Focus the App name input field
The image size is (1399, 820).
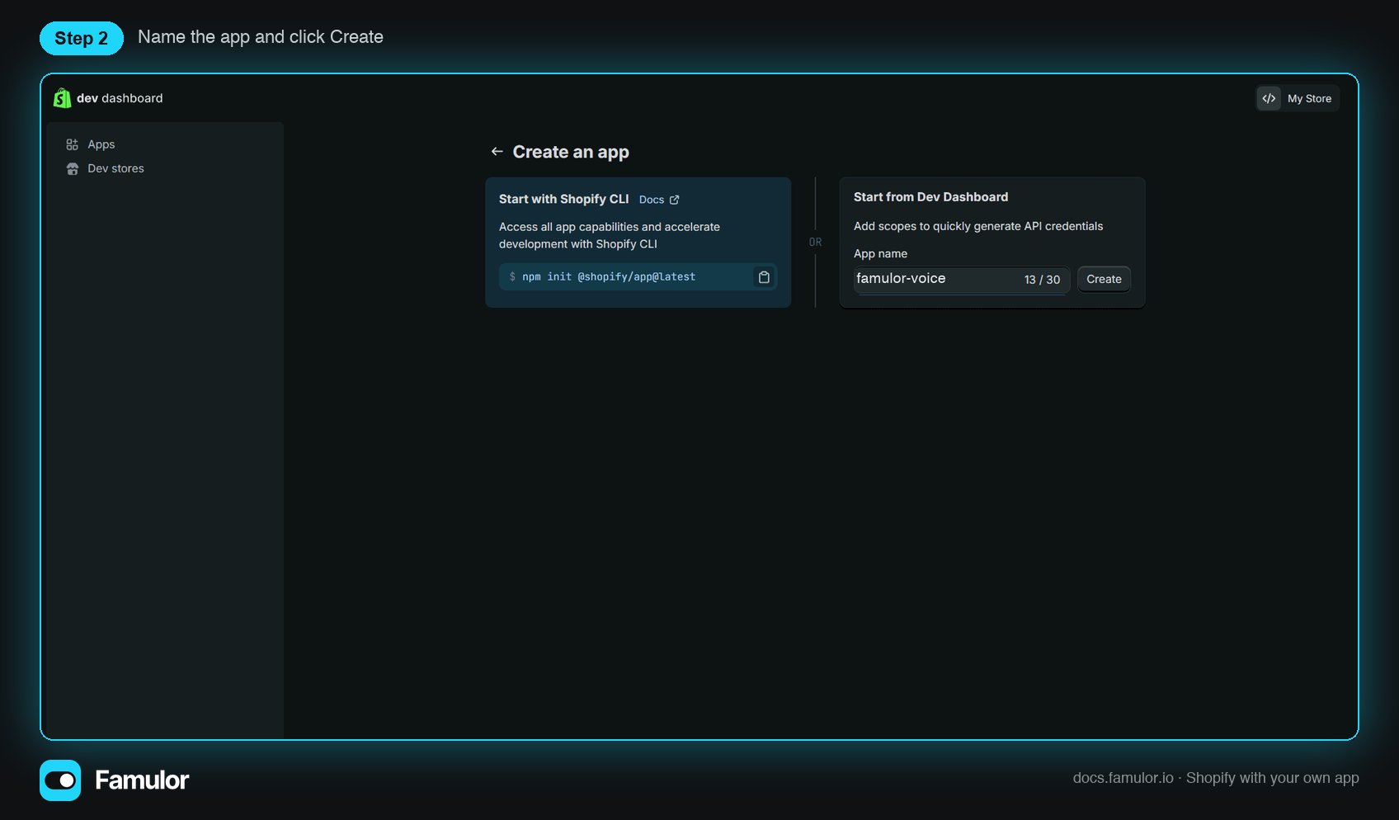click(962, 280)
